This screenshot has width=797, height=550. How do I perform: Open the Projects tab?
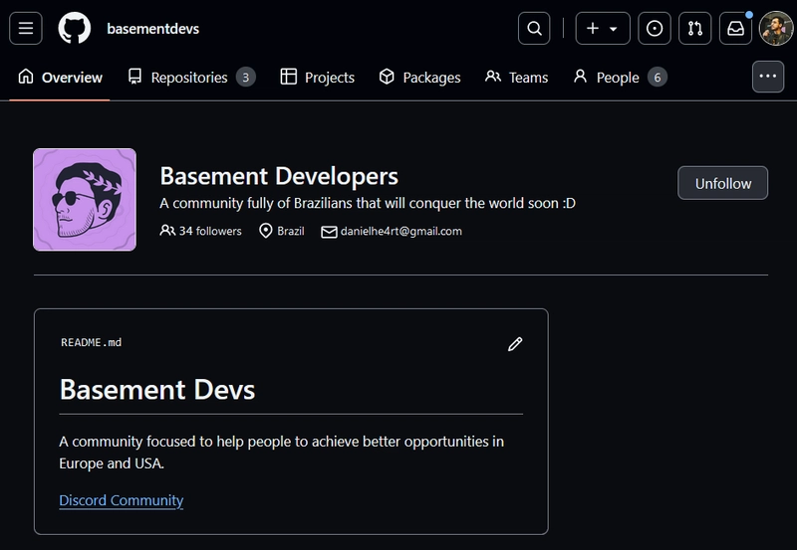coord(317,78)
